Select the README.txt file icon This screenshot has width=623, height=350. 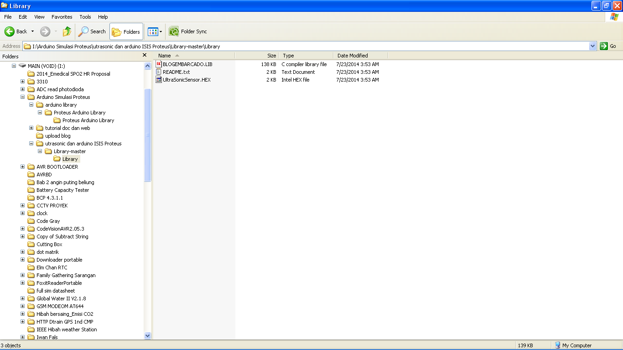click(159, 72)
